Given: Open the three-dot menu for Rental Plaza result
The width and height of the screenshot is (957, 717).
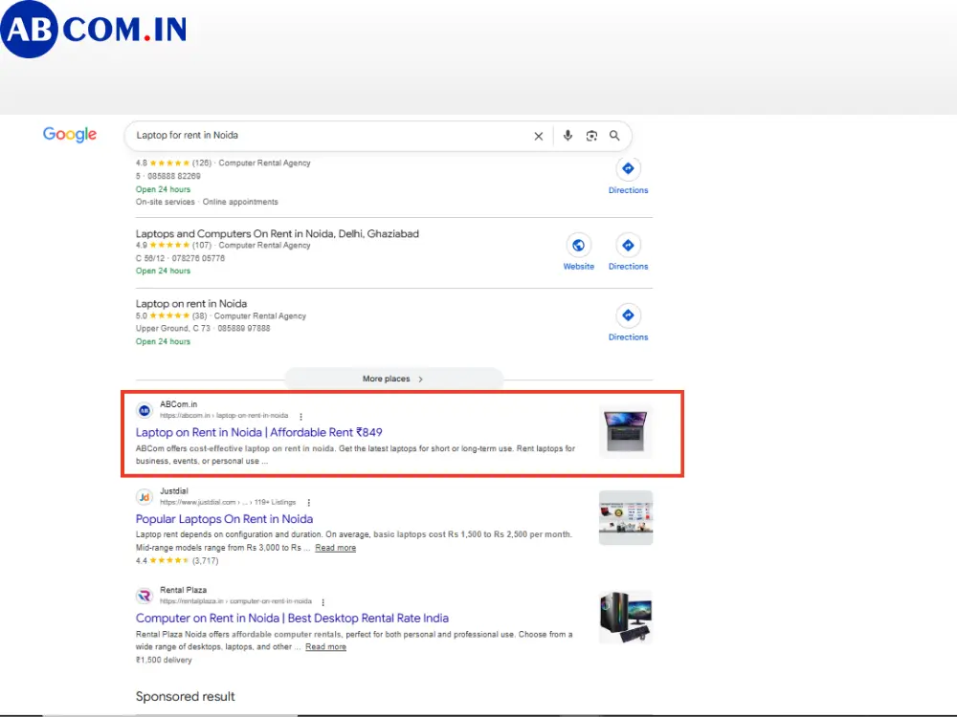Looking at the screenshot, I should point(323,601).
